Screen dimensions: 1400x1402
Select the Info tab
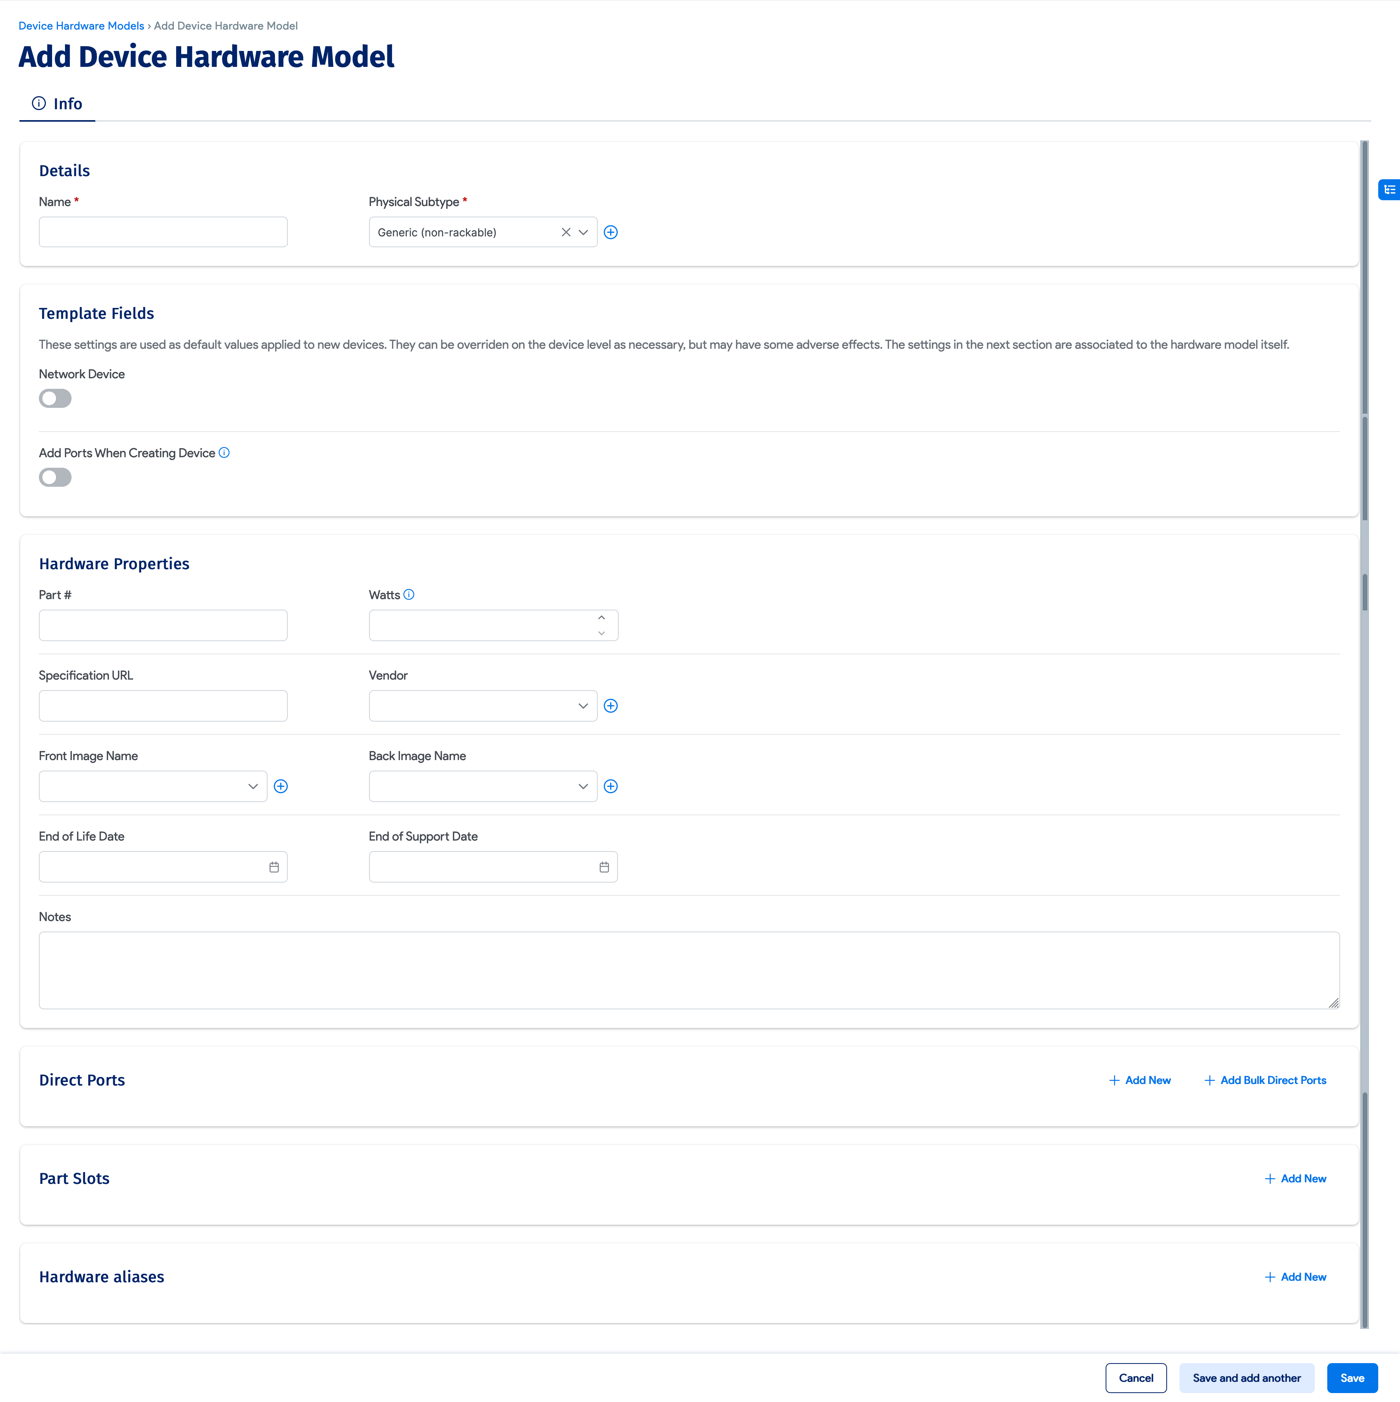point(57,104)
